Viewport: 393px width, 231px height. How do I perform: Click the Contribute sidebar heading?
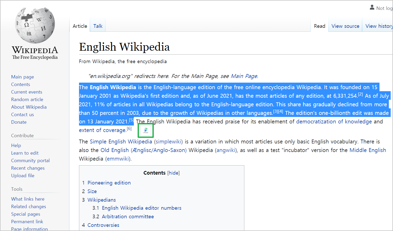22,136
